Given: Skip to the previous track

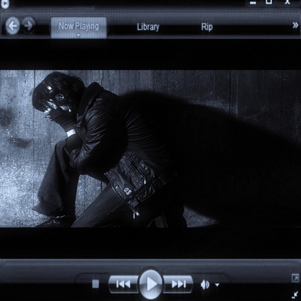Looking at the screenshot, I should click(123, 284).
